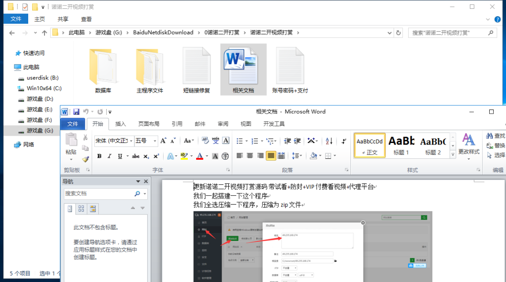The width and height of the screenshot is (506, 282).
Task: Click the 更改样式 button
Action: (469, 146)
